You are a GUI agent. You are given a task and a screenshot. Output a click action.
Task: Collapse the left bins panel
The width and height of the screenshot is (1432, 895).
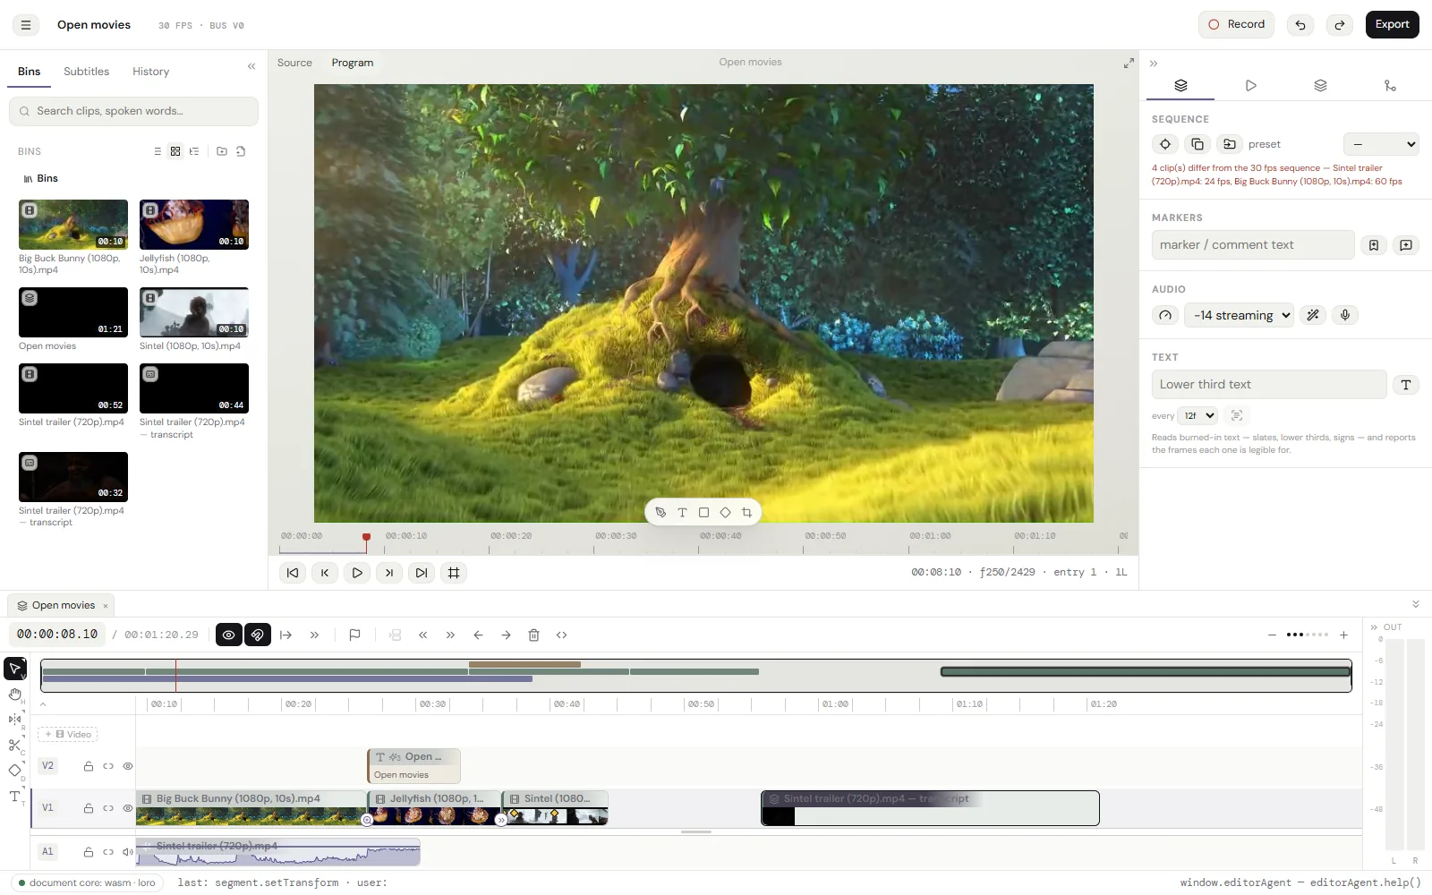251,66
